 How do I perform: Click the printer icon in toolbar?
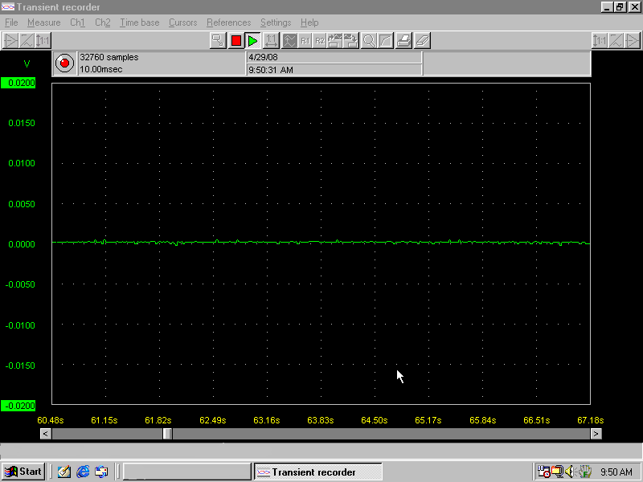[405, 40]
